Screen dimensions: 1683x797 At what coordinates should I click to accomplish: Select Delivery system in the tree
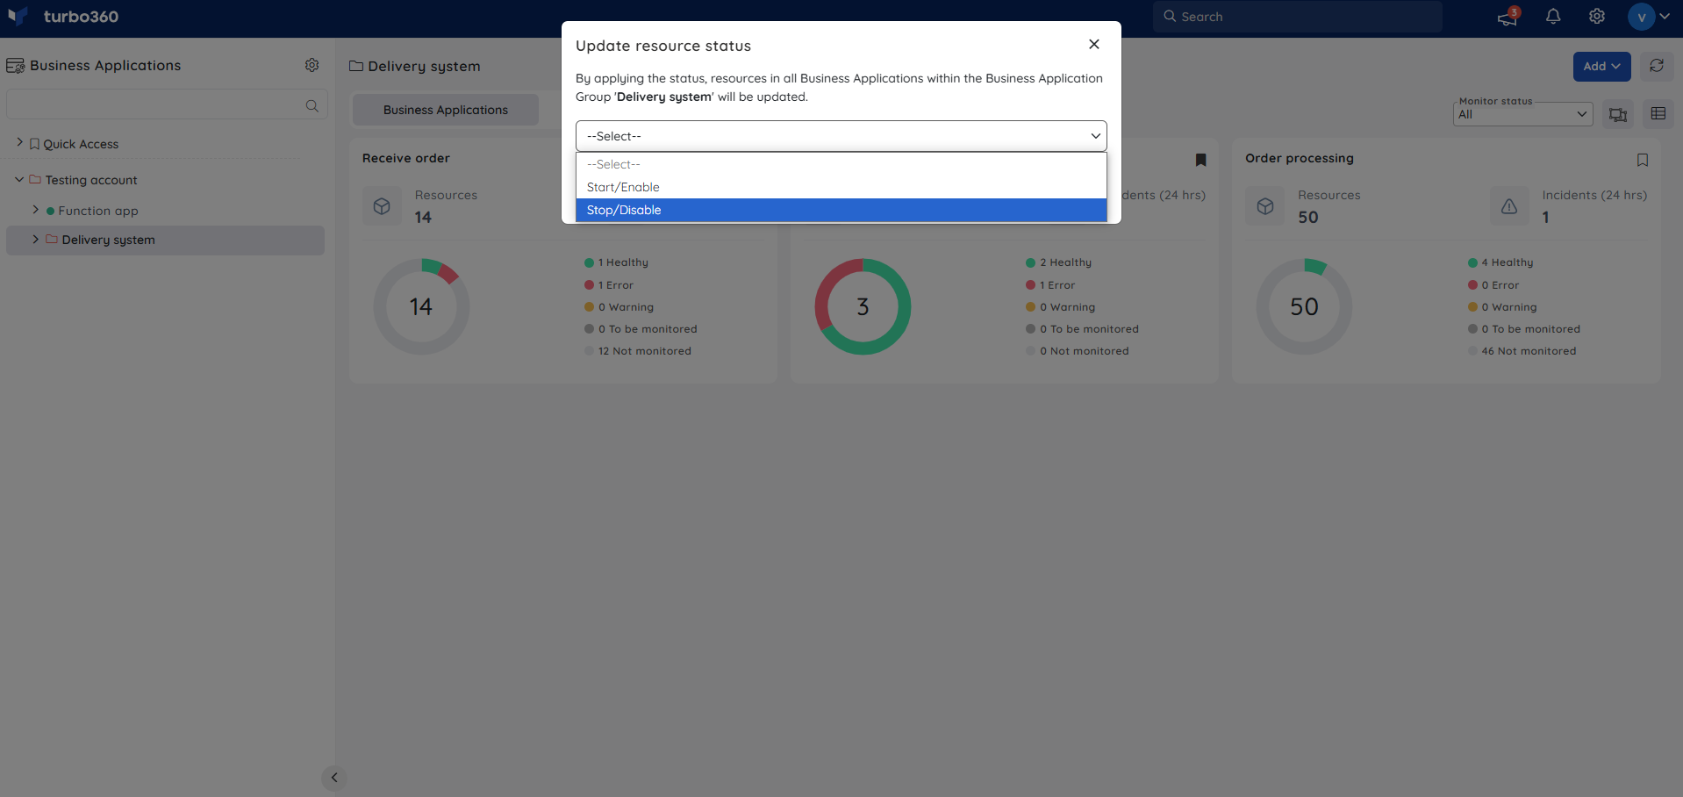pos(108,240)
